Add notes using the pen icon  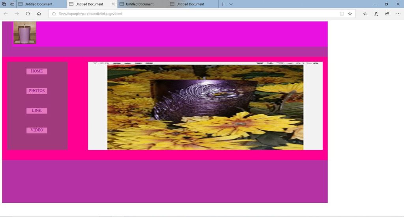pos(376,13)
